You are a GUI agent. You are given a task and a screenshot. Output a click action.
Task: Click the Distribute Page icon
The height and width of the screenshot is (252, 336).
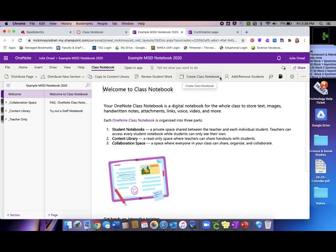(7, 77)
